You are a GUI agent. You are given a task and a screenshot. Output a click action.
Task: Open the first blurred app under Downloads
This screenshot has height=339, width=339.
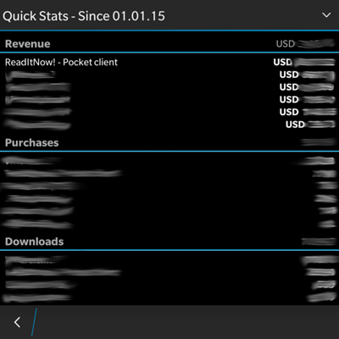click(36, 260)
